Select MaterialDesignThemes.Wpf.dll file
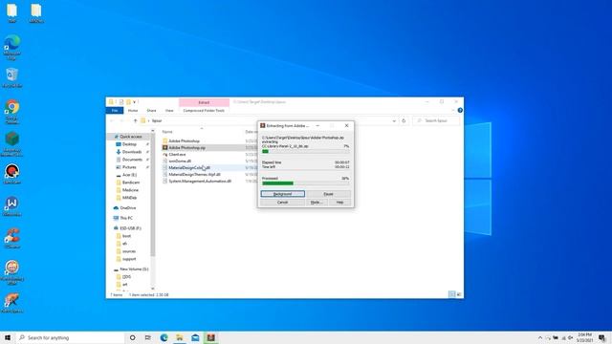This screenshot has width=612, height=344. 194,174
